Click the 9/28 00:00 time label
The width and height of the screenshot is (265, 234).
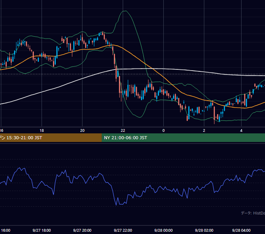coord(163,230)
